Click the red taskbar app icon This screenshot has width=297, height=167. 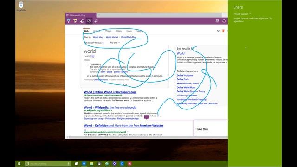129,164
